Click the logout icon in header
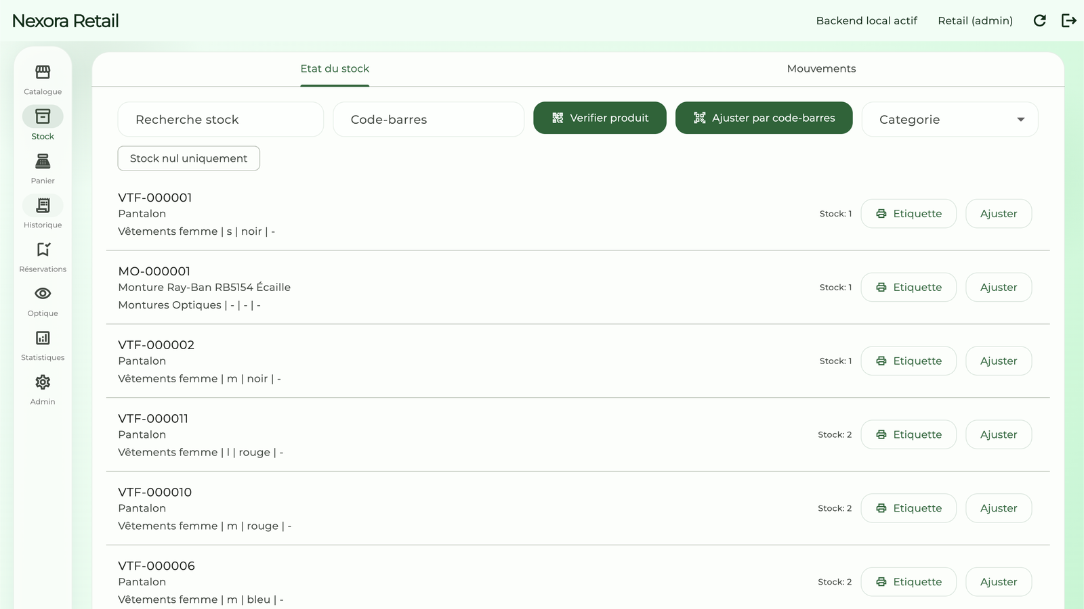The image size is (1084, 609). coord(1069,20)
